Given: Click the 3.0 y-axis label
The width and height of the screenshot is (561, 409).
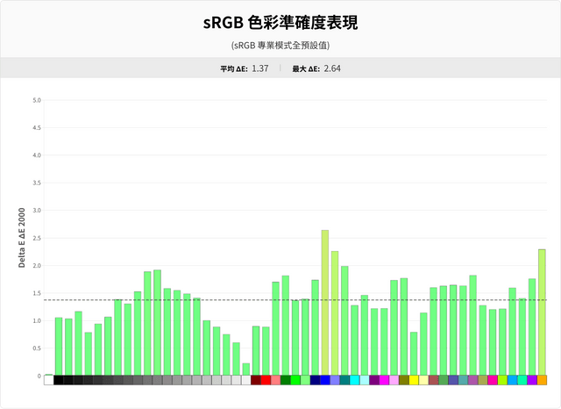Looking at the screenshot, I should pyautogui.click(x=37, y=211).
